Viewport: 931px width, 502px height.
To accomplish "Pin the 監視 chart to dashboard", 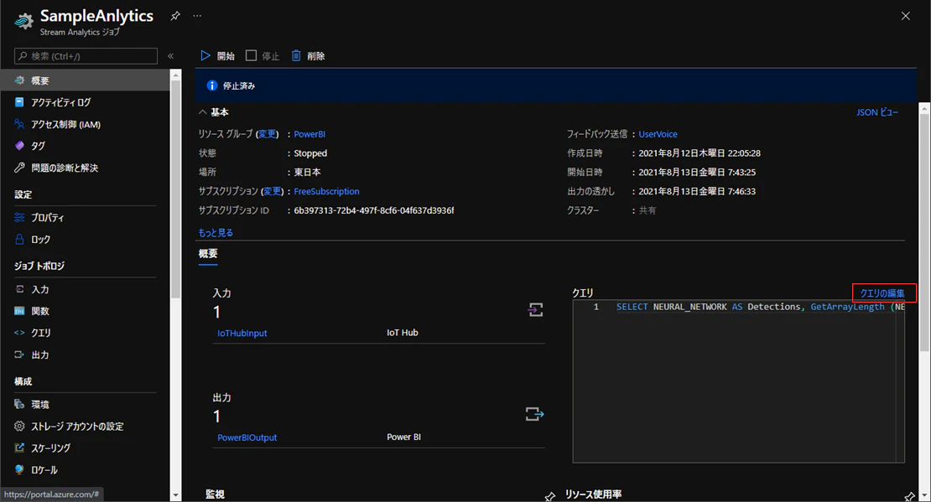I will pyautogui.click(x=550, y=496).
